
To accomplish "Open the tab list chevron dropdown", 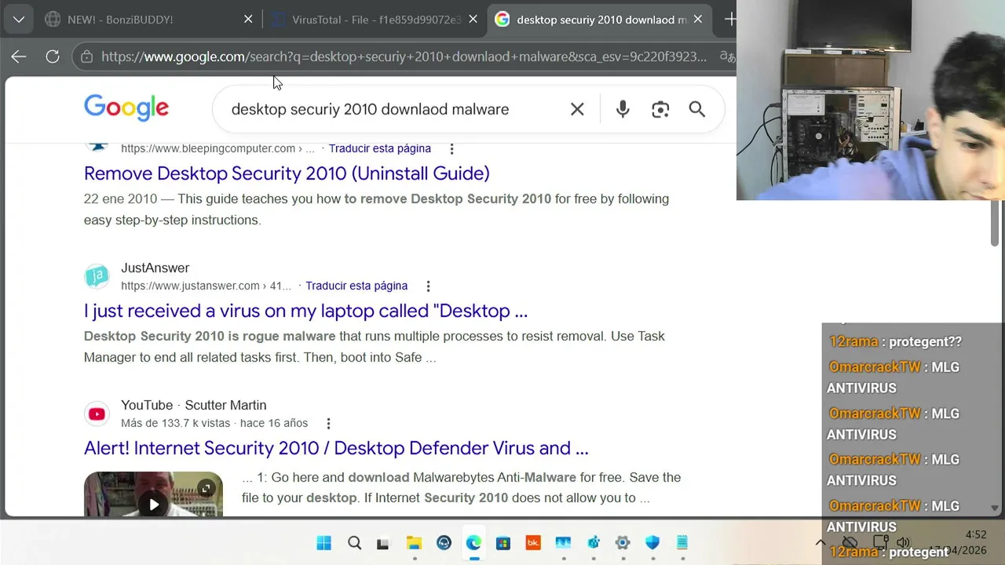I will [18, 20].
